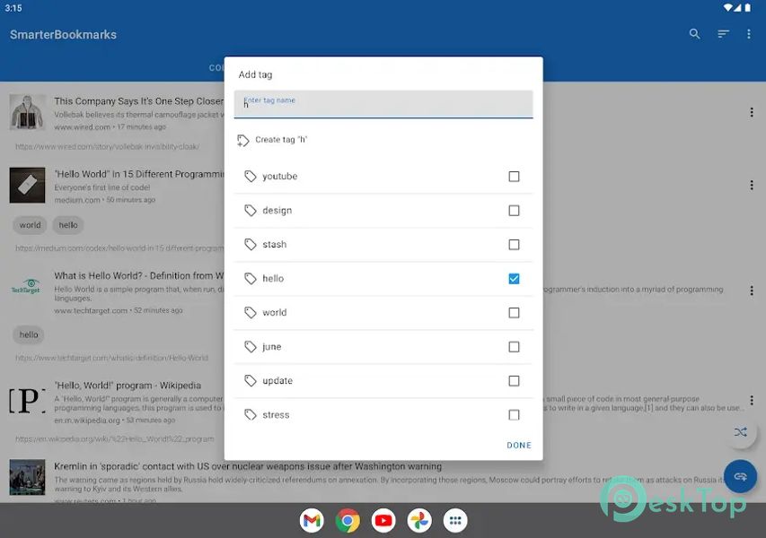
Task: Open the Medium Hello World thumbnail
Action: (x=27, y=186)
